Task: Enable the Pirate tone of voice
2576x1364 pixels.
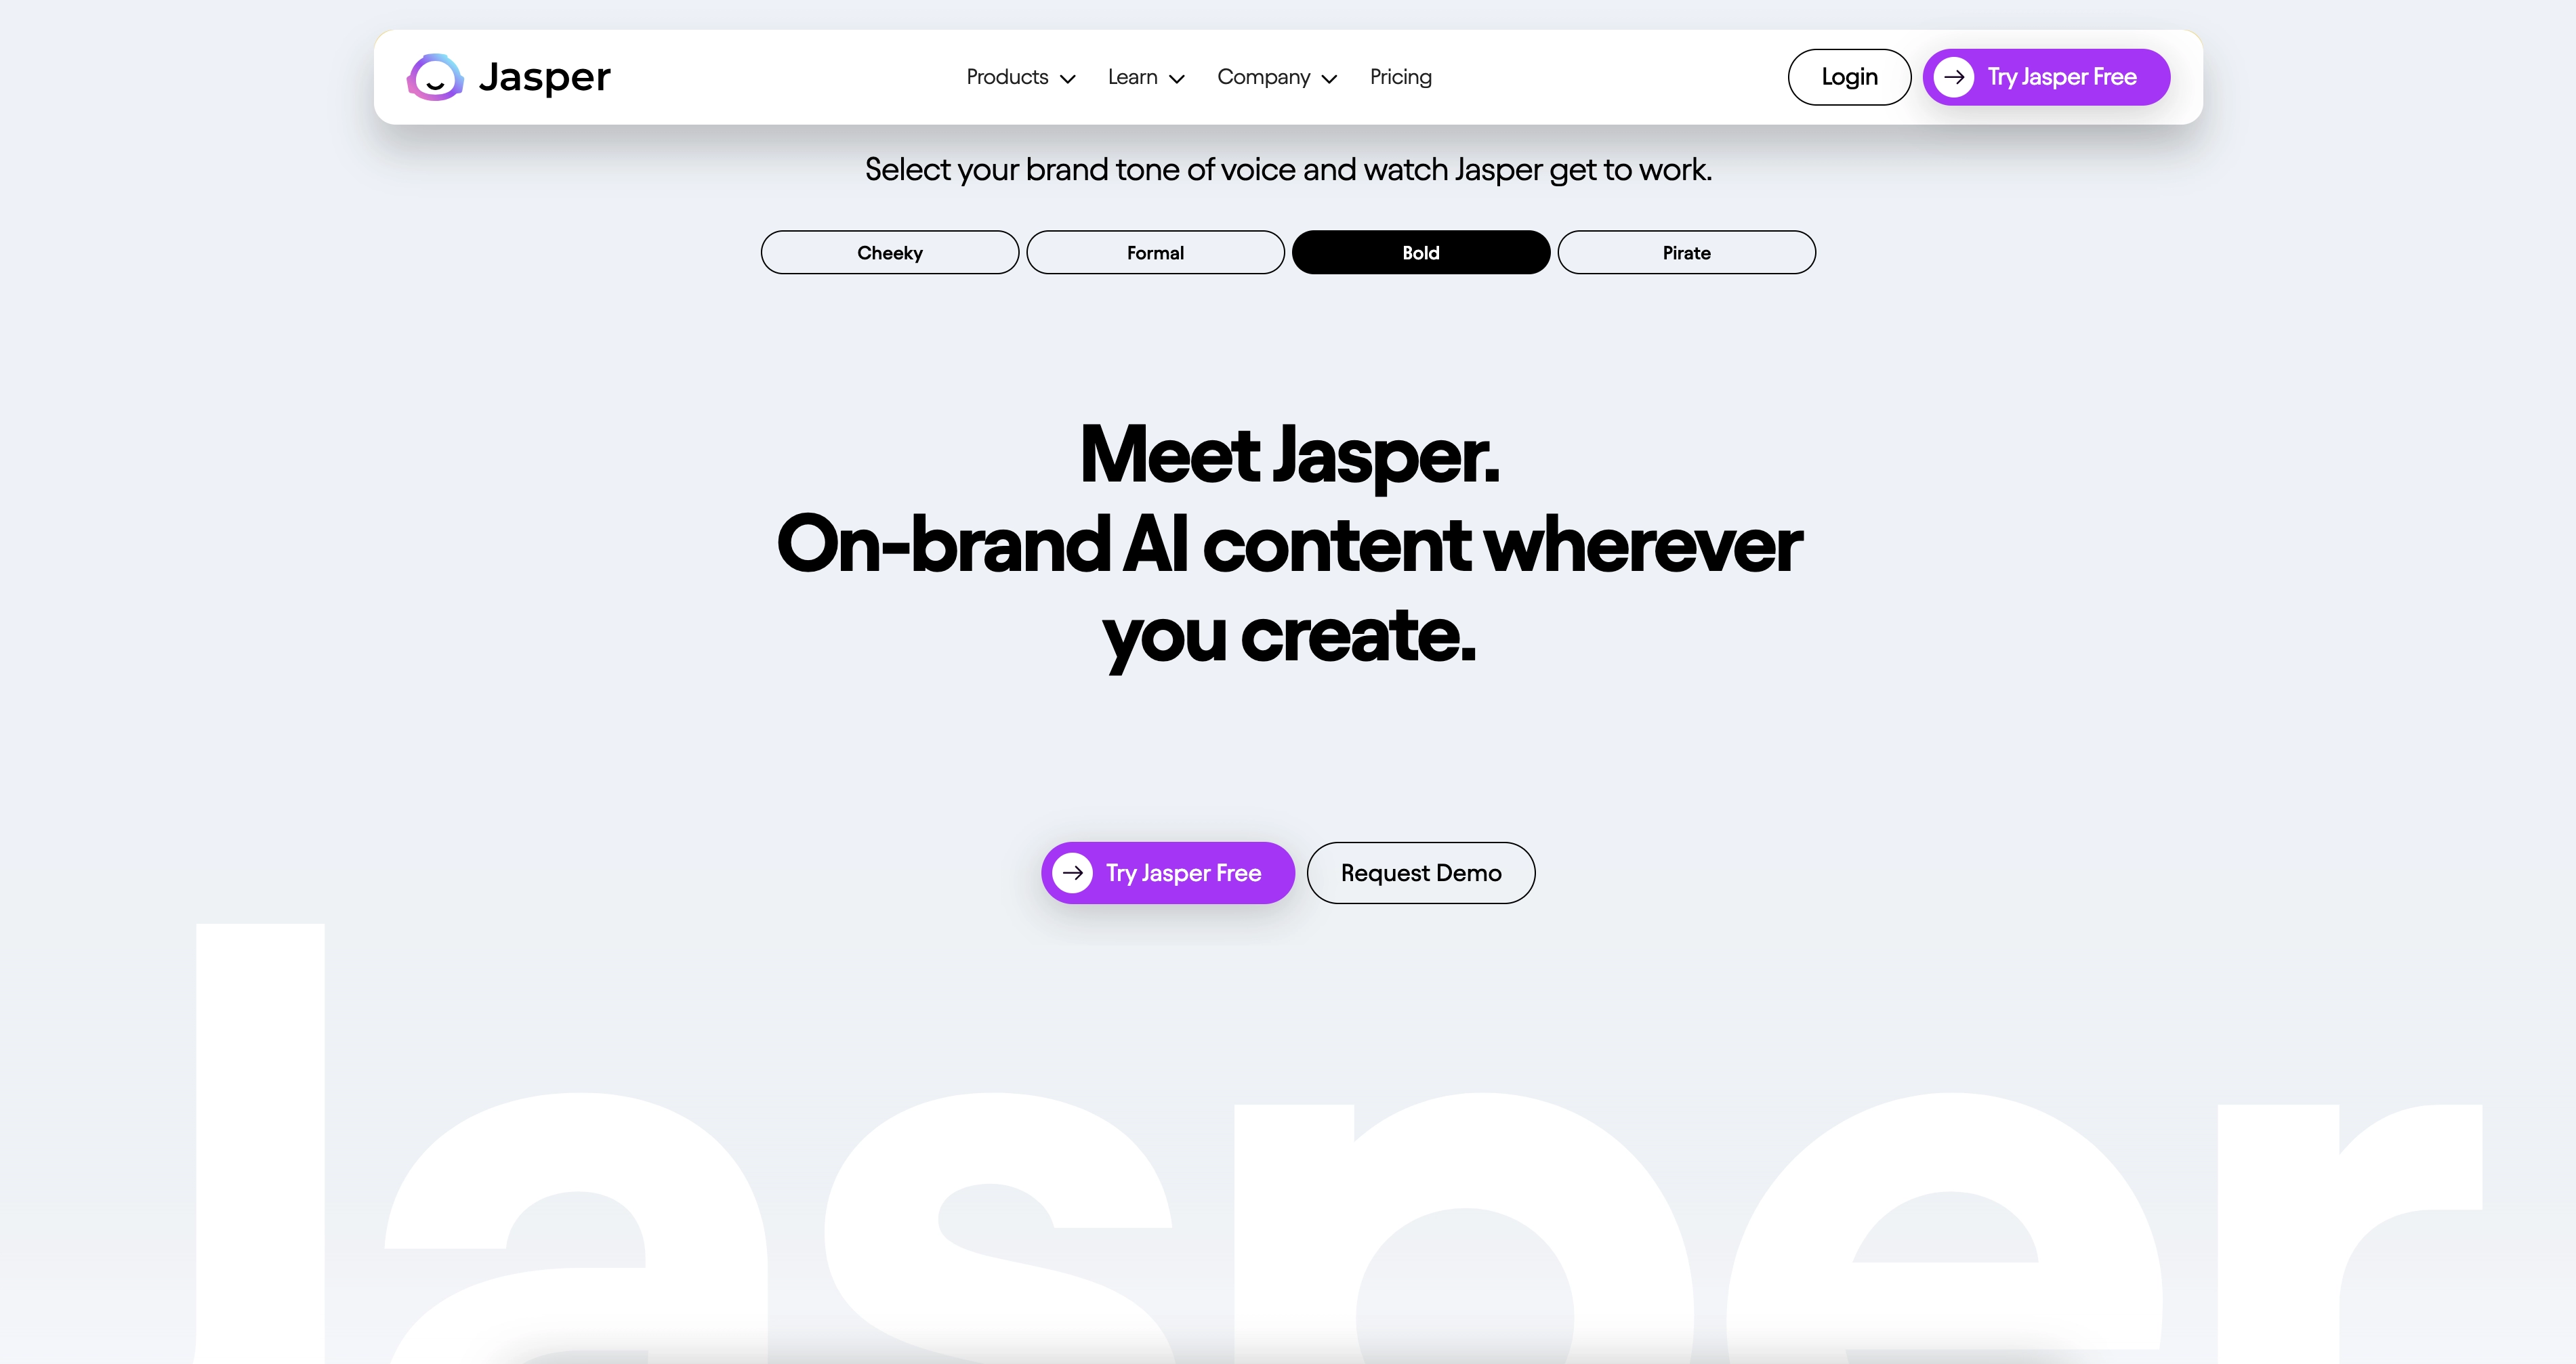Action: (x=1686, y=252)
